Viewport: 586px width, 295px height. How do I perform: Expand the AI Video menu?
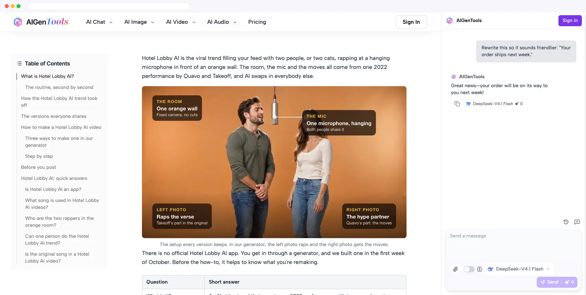(x=181, y=22)
